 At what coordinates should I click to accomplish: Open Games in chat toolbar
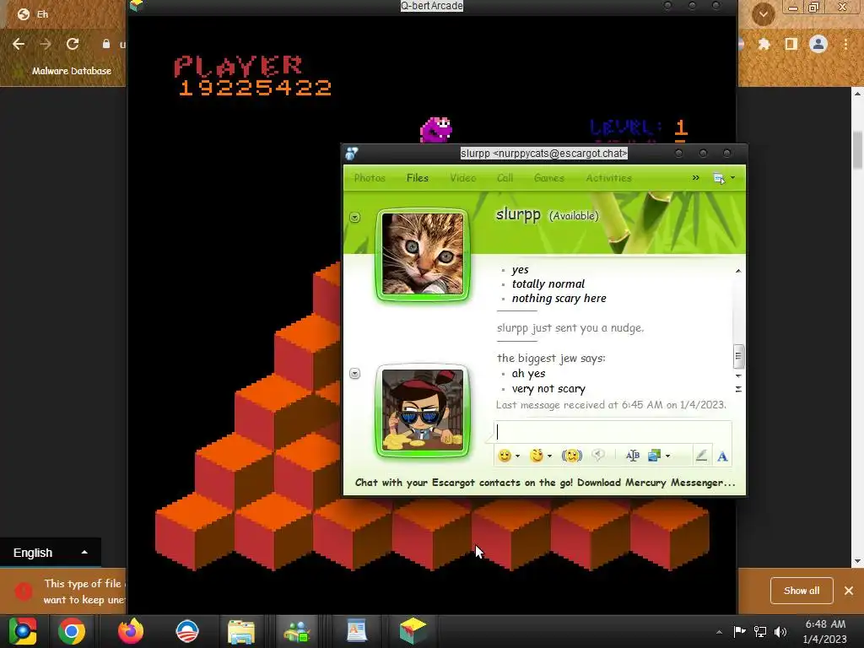pyautogui.click(x=548, y=178)
